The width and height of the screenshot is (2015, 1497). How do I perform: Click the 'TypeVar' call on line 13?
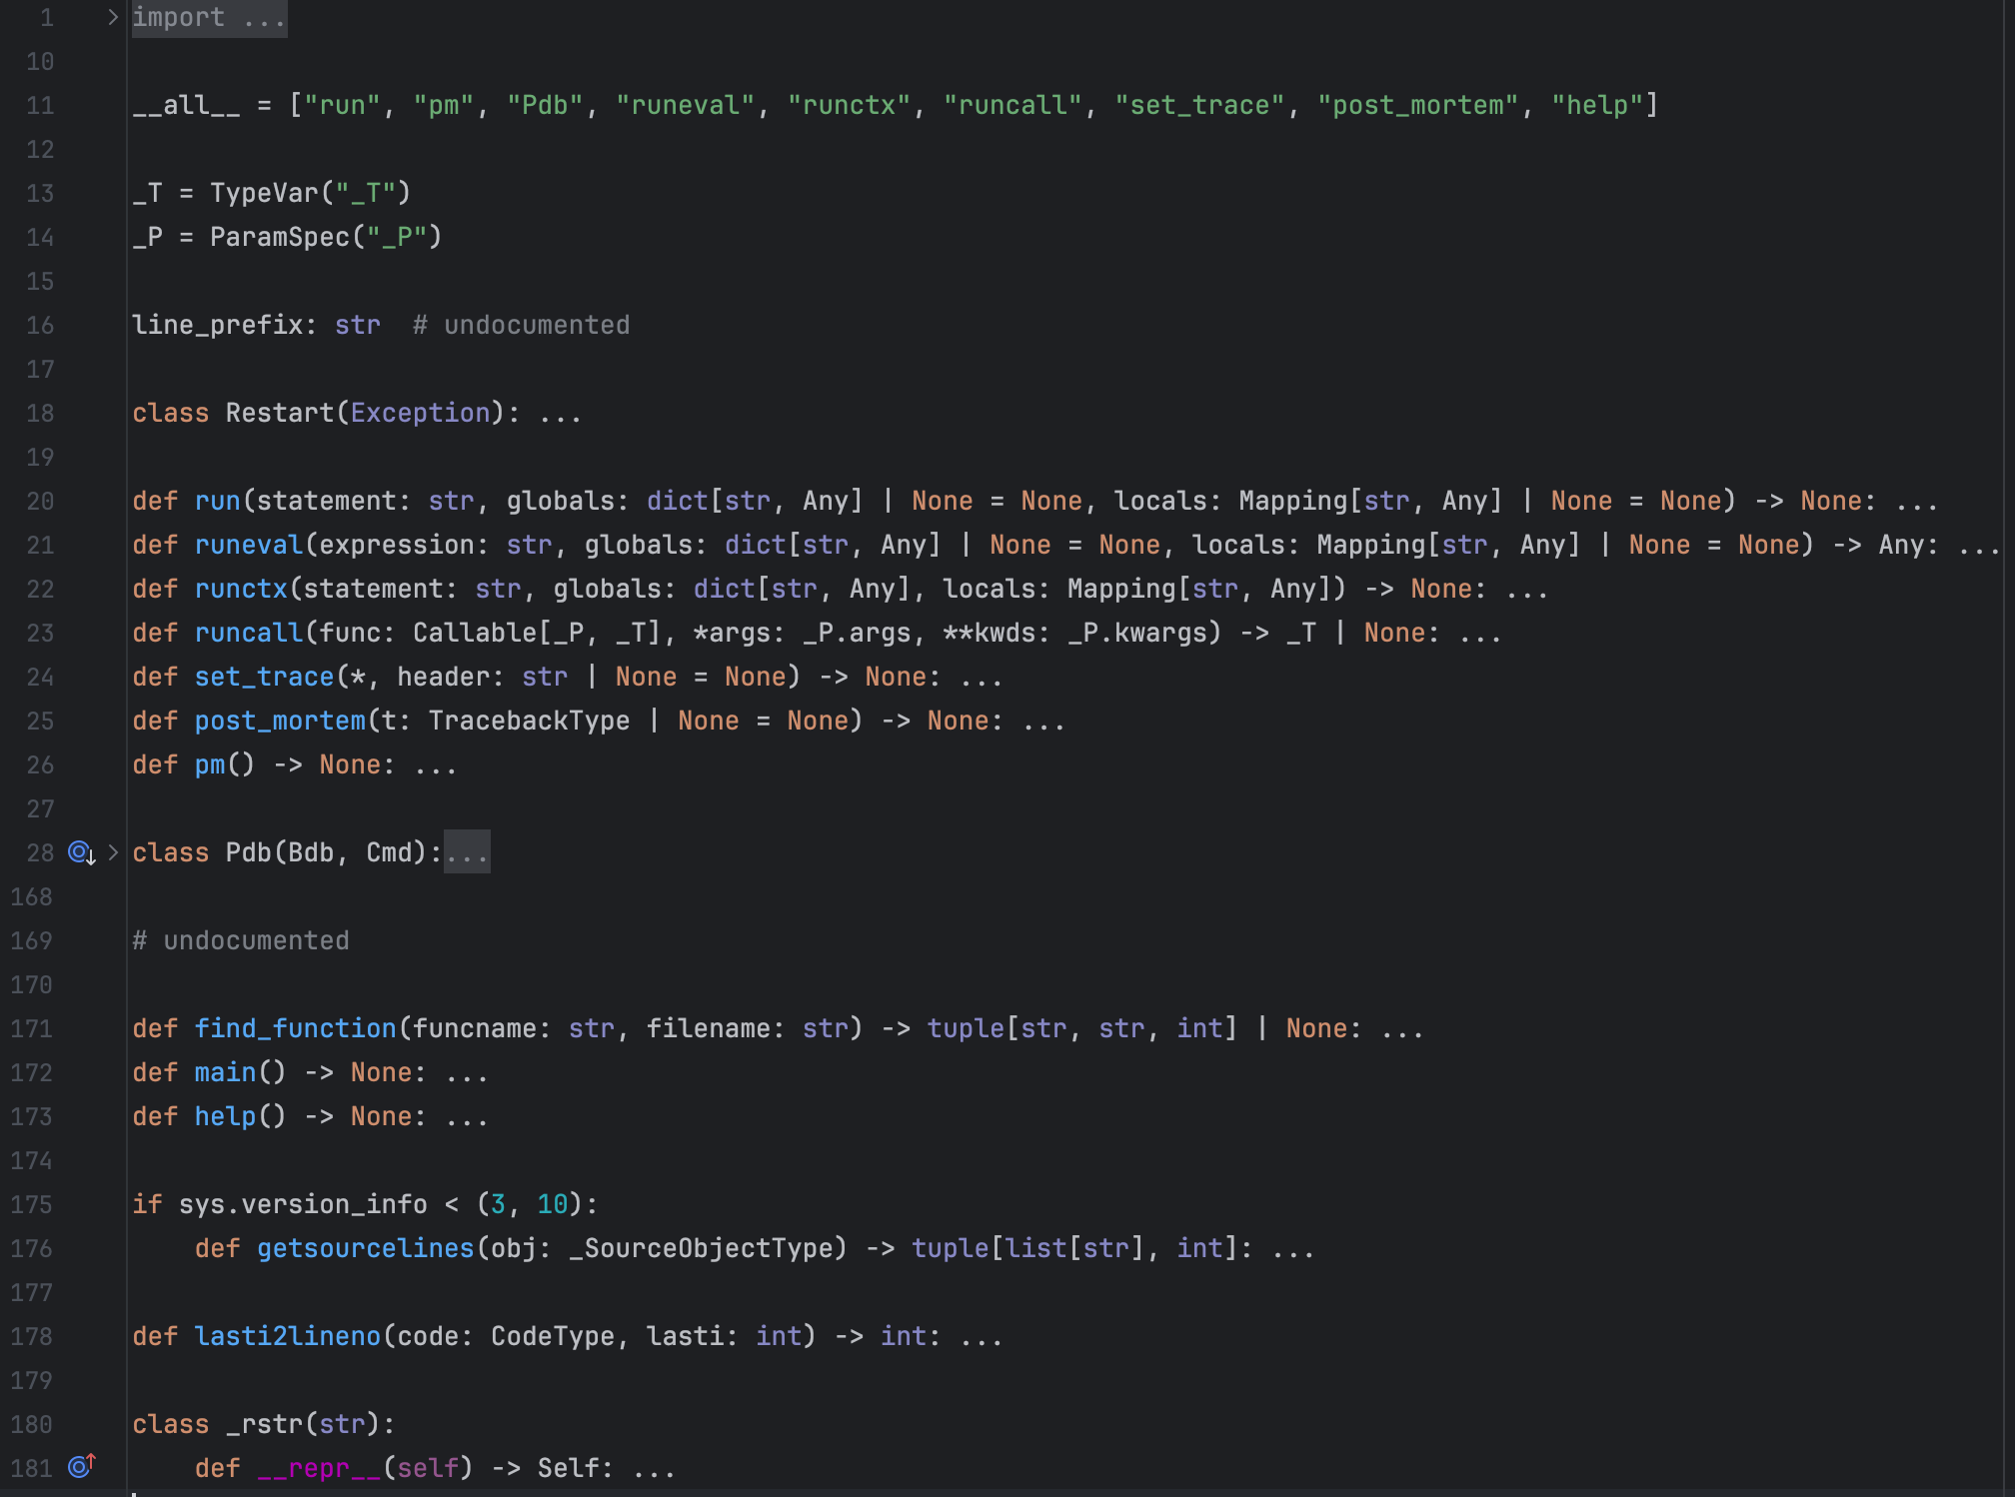coord(264,193)
